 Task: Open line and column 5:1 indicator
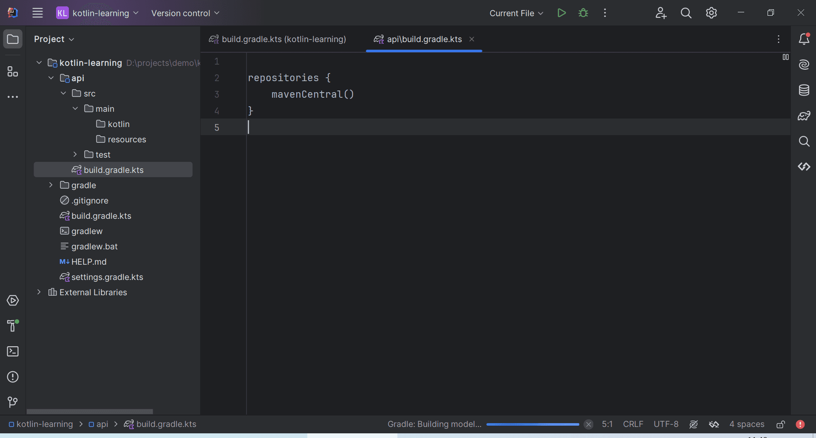[607, 424]
